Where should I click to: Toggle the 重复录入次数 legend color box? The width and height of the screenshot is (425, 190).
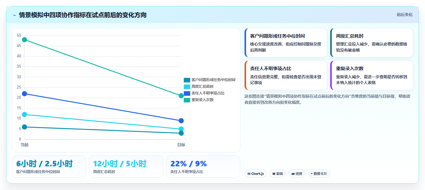click(187, 100)
